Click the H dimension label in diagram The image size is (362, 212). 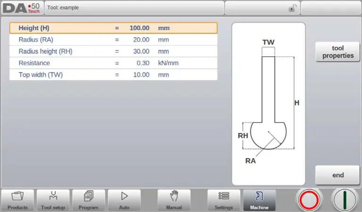tap(297, 103)
